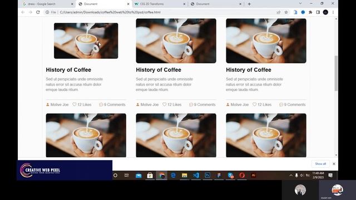Bookmark this page with star icon

pos(286,12)
